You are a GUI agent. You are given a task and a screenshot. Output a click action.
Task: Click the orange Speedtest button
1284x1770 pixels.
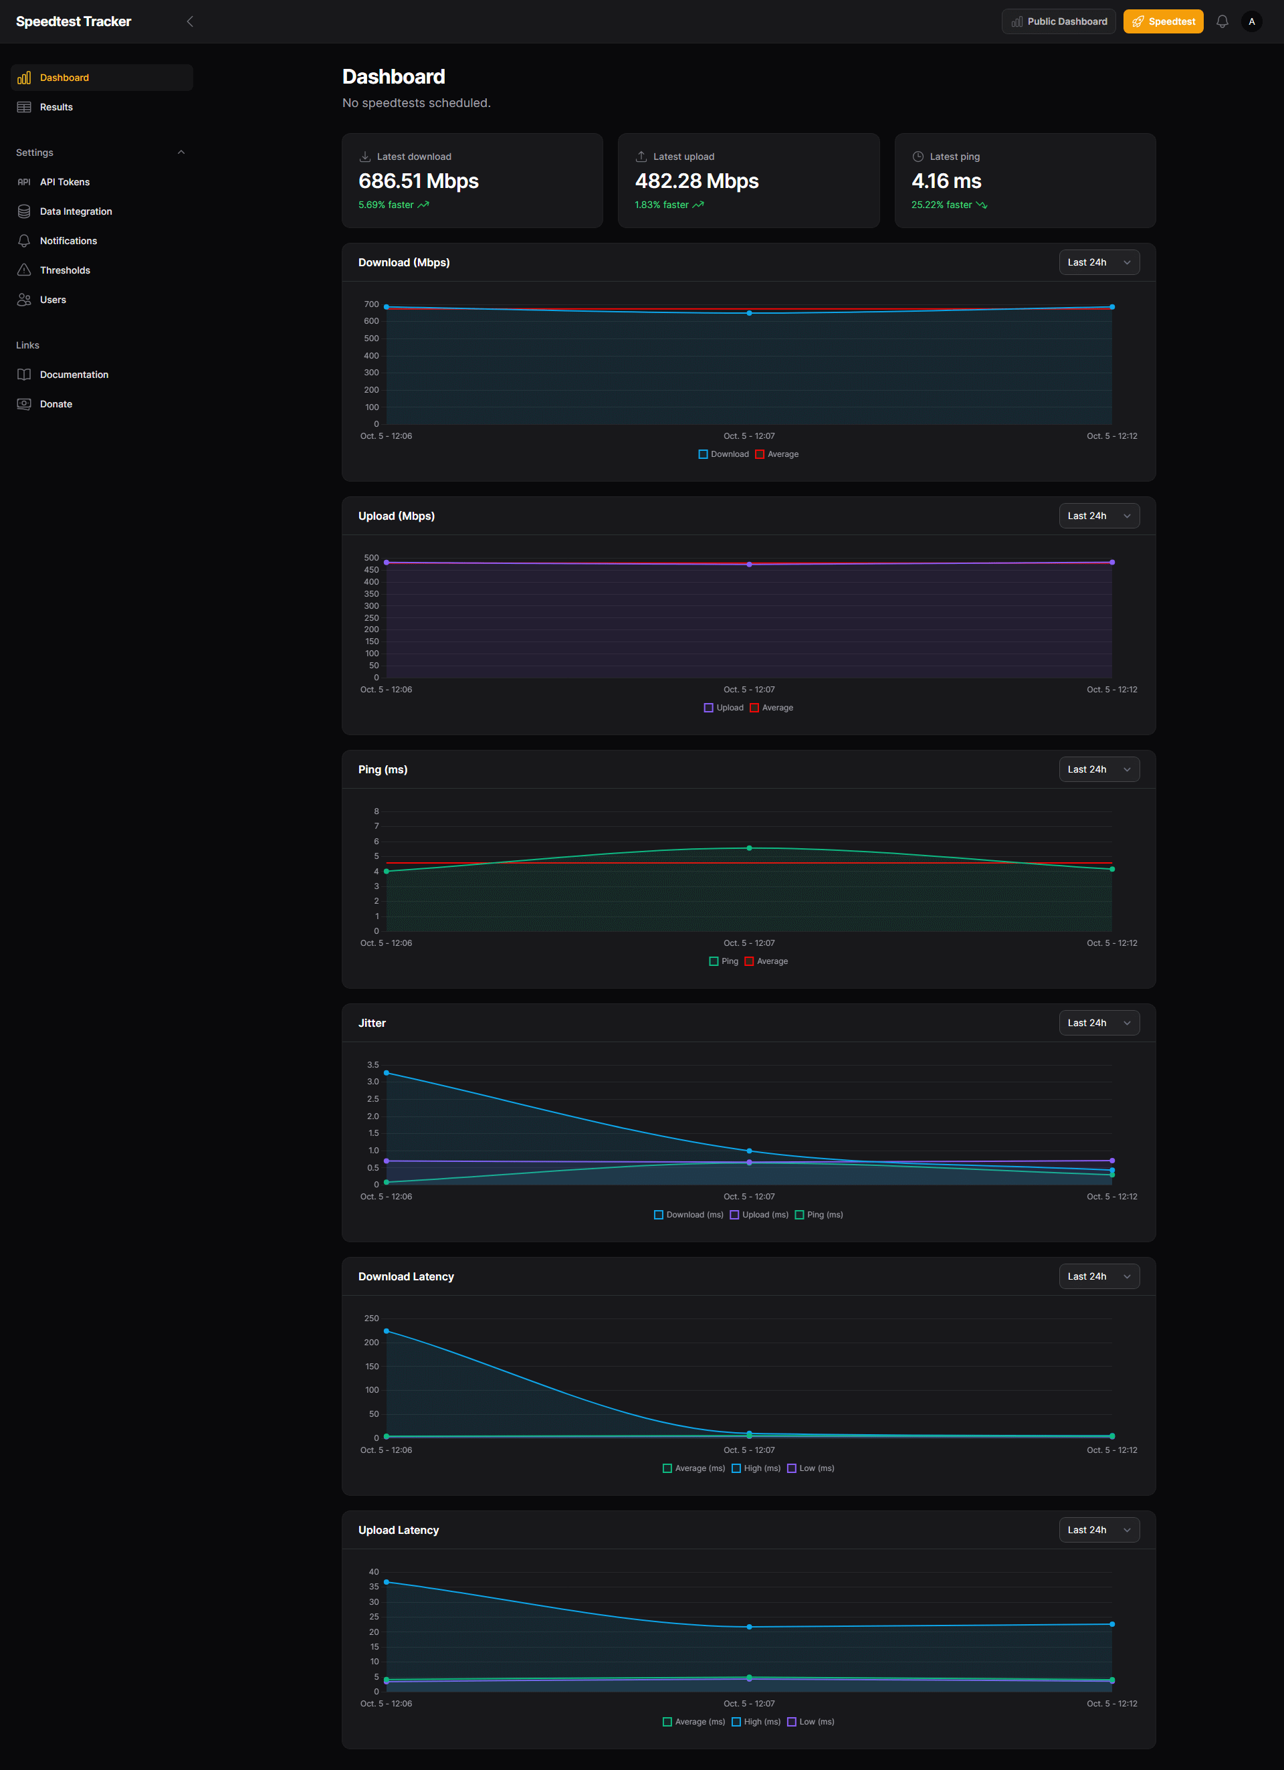1162,22
